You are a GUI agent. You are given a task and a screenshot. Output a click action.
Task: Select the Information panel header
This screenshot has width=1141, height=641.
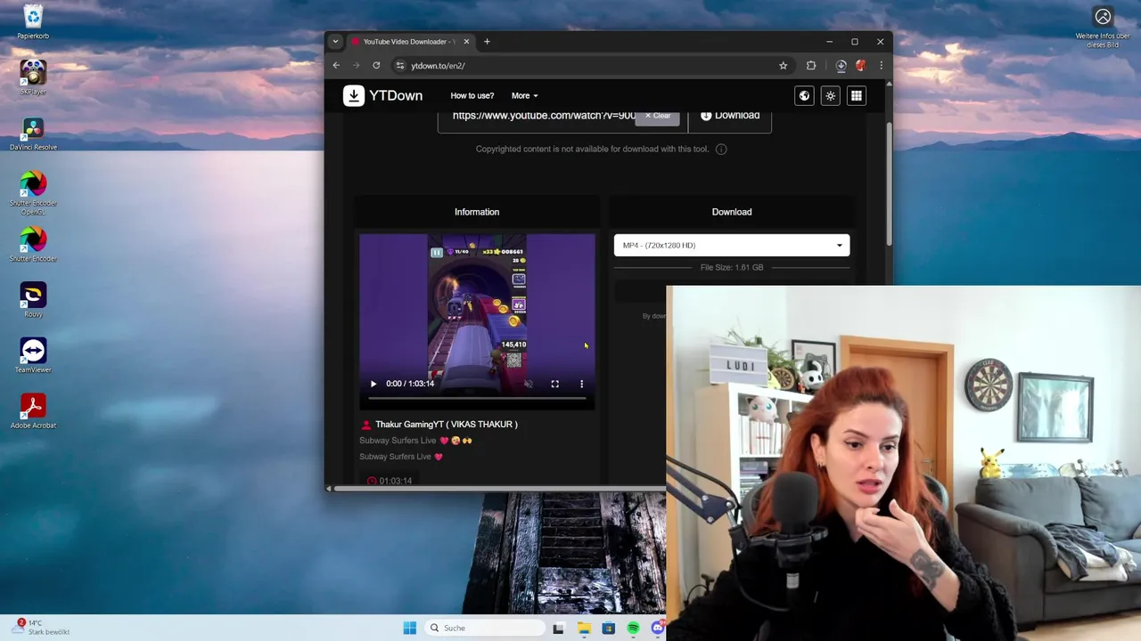pos(477,212)
